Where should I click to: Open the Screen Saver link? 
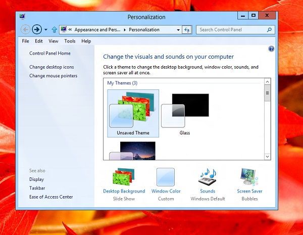[249, 191]
